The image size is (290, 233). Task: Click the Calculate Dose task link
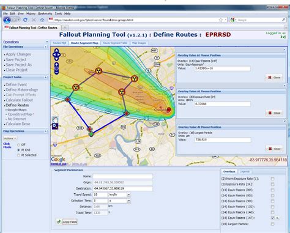18,124
